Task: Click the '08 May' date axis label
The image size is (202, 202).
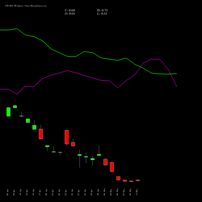Action: (130, 192)
